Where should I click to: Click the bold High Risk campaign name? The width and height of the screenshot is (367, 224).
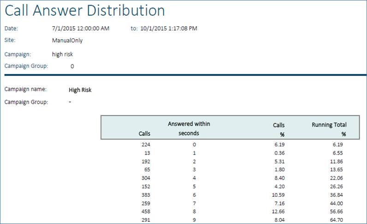pyautogui.click(x=80, y=90)
